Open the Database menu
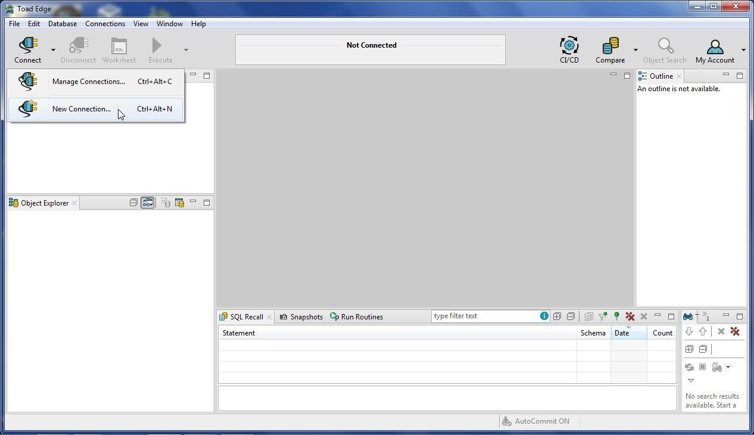This screenshot has width=754, height=435. [x=63, y=24]
